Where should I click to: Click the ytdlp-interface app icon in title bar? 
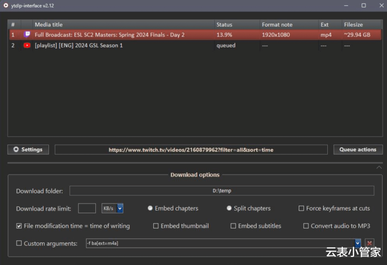pyautogui.click(x=6, y=5)
